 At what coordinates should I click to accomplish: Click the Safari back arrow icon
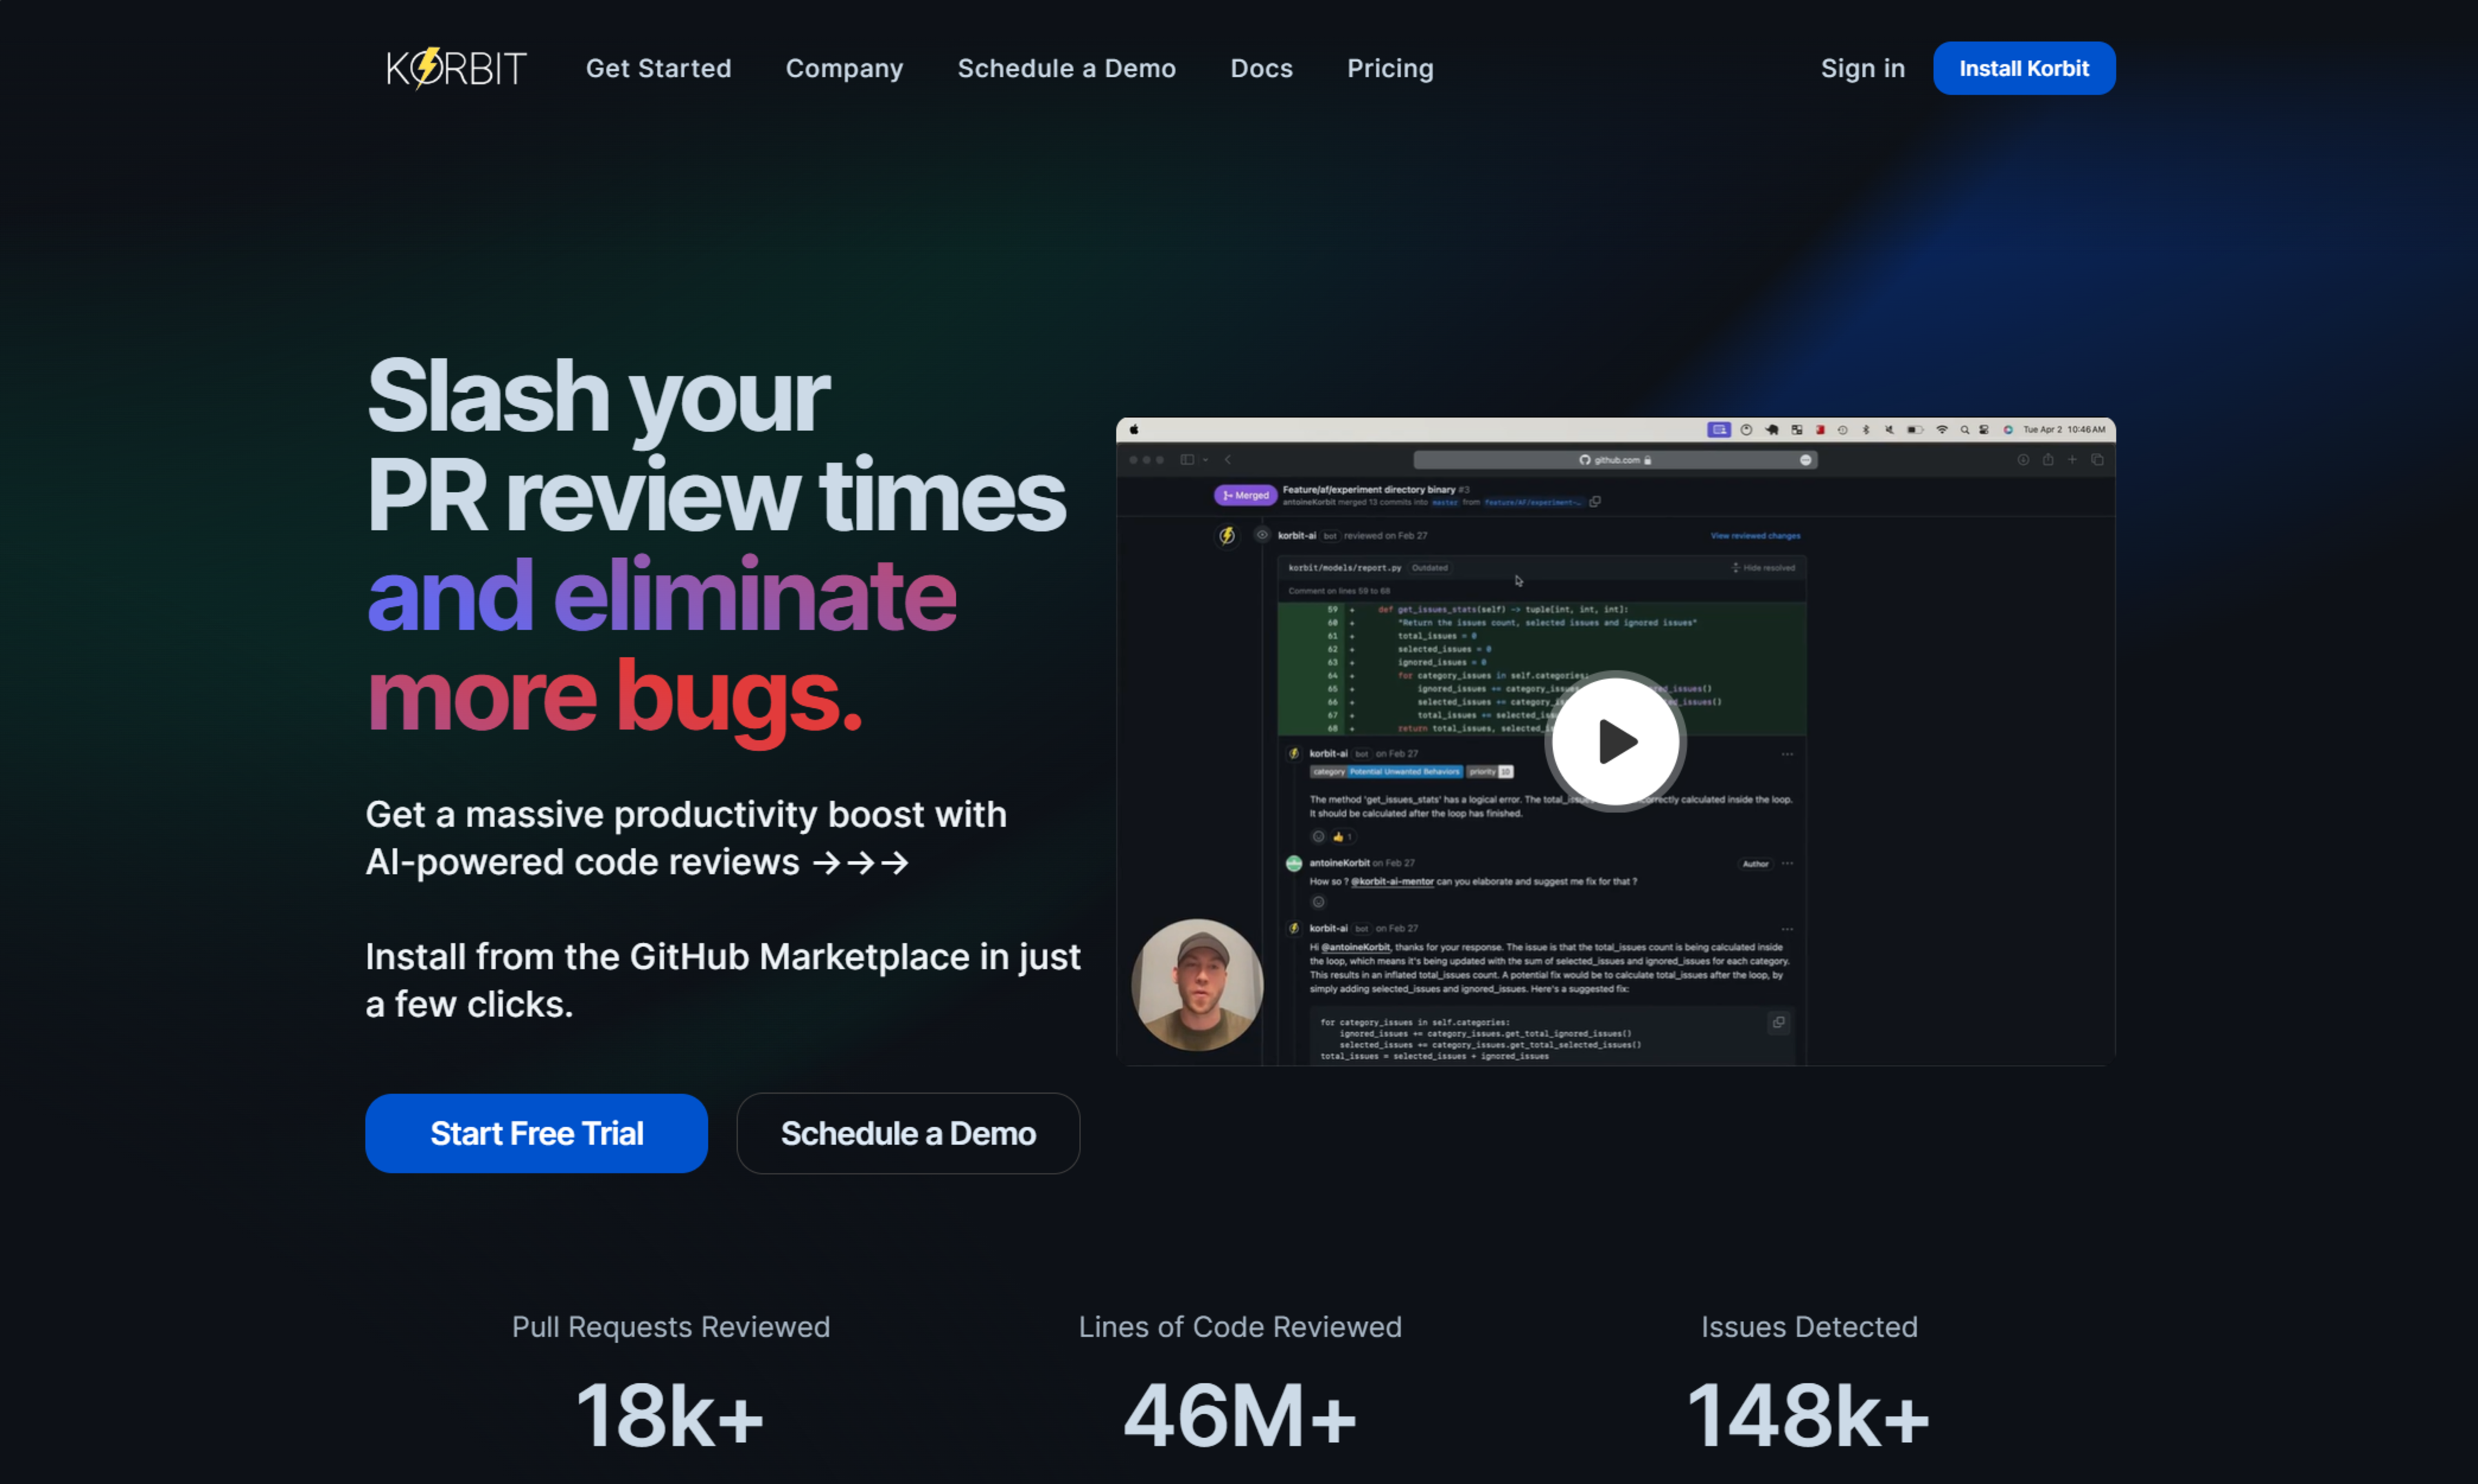click(x=1228, y=460)
